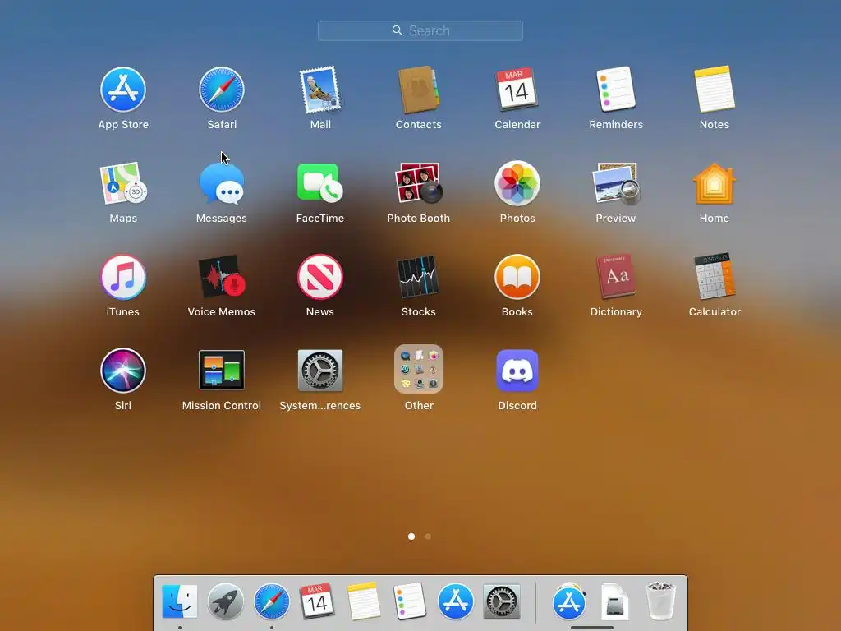Image resolution: width=841 pixels, height=631 pixels.
Task: Launch Safari from Launchpad grid
Action: point(222,90)
